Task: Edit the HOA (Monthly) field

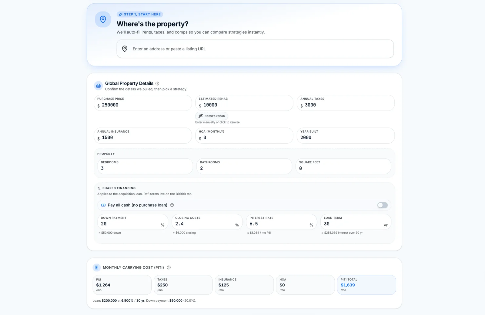Action: (x=244, y=136)
